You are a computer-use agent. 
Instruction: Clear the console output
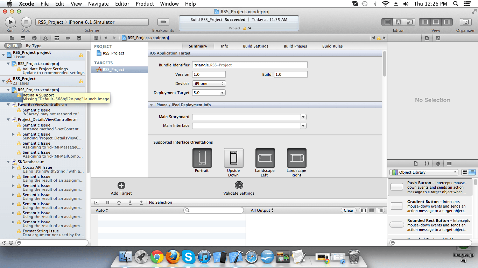349,210
